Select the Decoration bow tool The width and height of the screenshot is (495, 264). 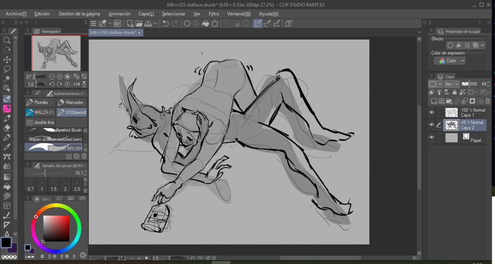pos(7,157)
